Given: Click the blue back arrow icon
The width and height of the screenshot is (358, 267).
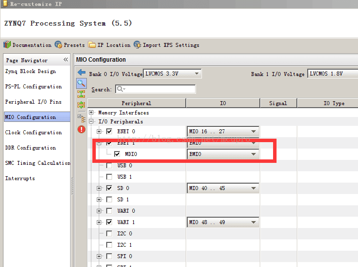Looking at the screenshot, I should click(x=81, y=73).
